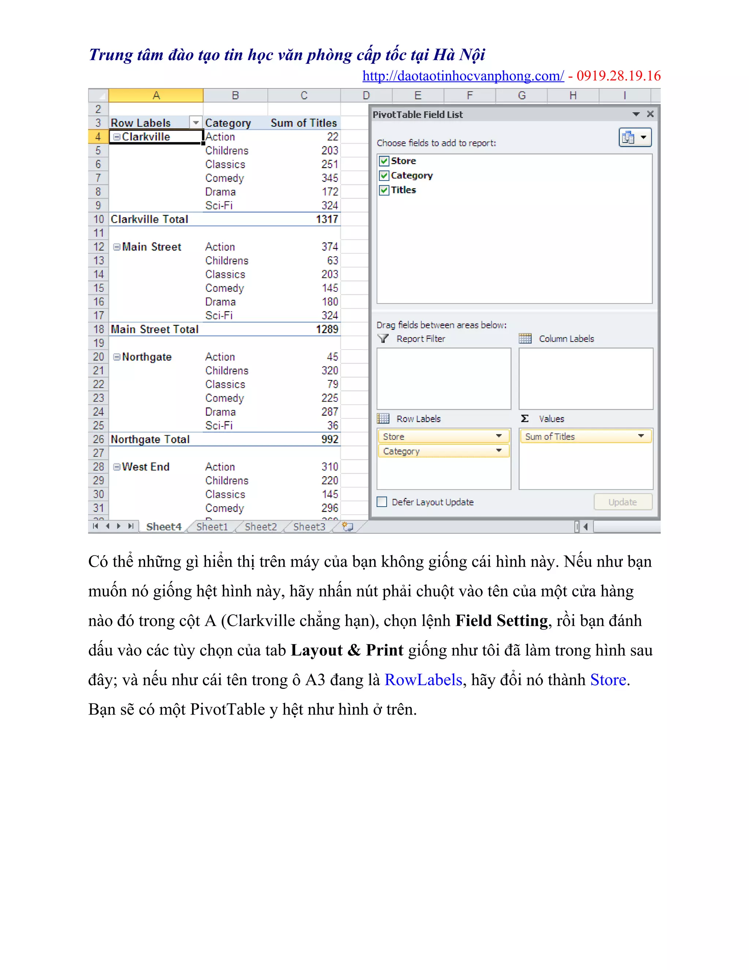This screenshot has width=749, height=970.
Task: Collapse the Main Street group
Action: (116, 247)
